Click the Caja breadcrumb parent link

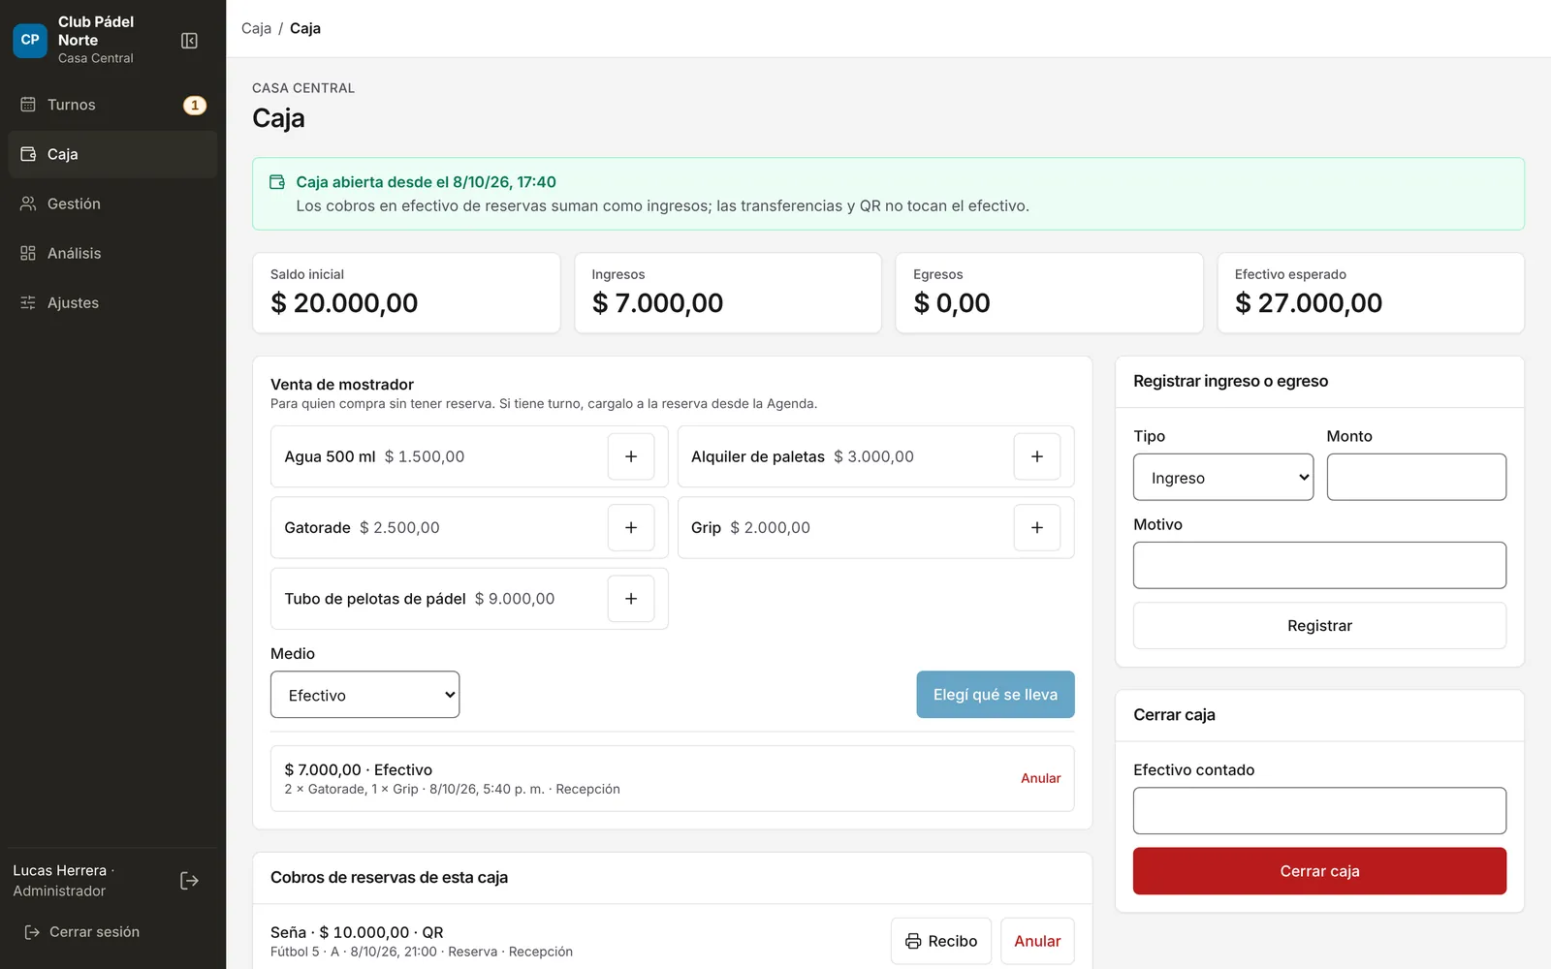click(256, 28)
